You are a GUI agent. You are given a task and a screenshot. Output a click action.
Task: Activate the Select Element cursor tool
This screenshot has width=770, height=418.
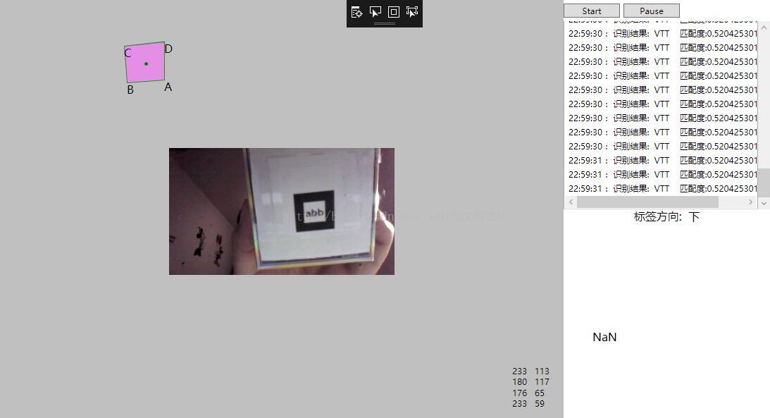tap(375, 12)
